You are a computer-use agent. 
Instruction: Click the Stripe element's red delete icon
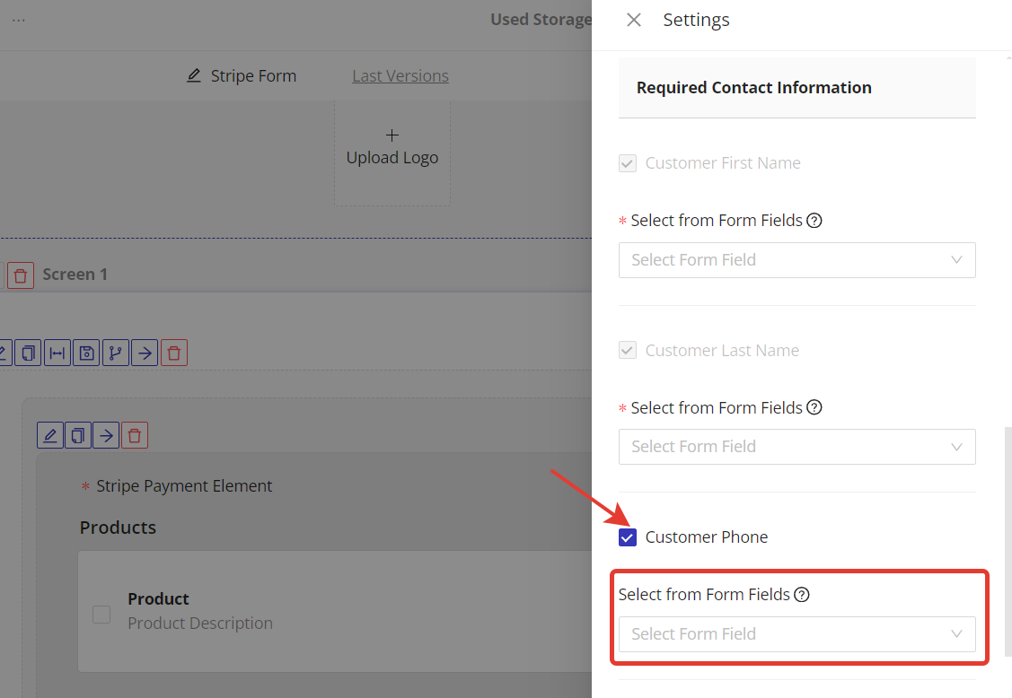click(x=135, y=436)
